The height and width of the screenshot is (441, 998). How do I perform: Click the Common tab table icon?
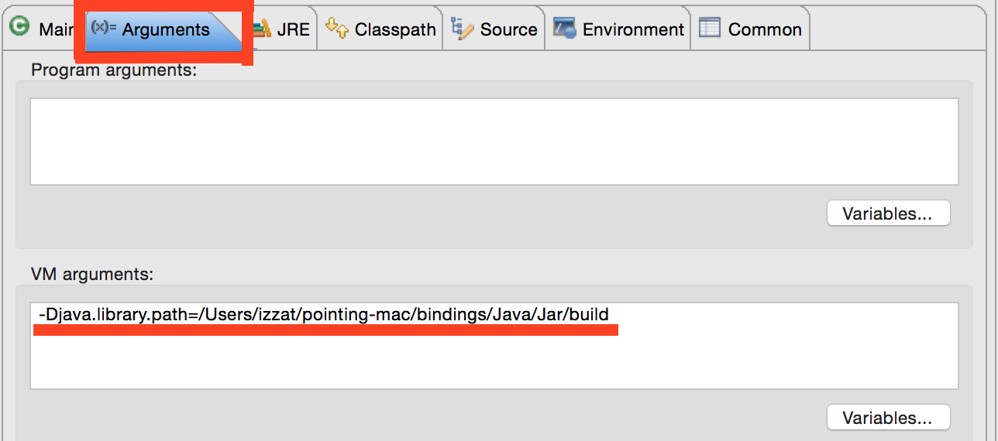[x=710, y=29]
